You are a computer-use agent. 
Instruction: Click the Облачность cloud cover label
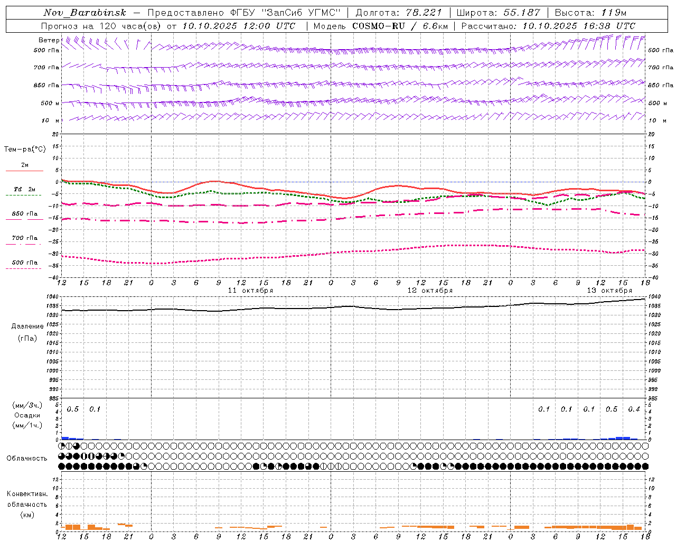[x=27, y=459]
